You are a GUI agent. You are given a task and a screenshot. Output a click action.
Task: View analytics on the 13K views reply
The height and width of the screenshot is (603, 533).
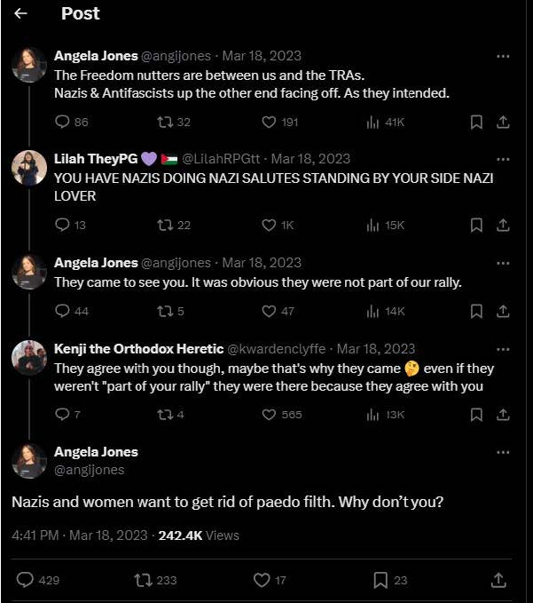pyautogui.click(x=373, y=415)
